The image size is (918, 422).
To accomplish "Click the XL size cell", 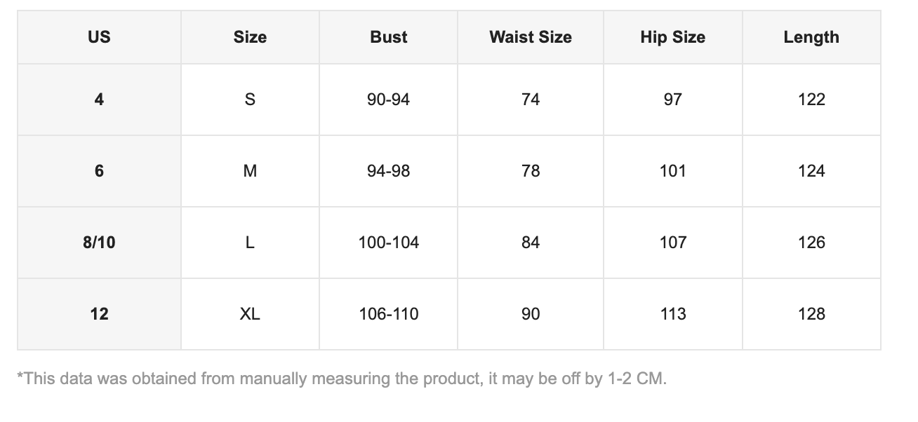I will (x=250, y=314).
